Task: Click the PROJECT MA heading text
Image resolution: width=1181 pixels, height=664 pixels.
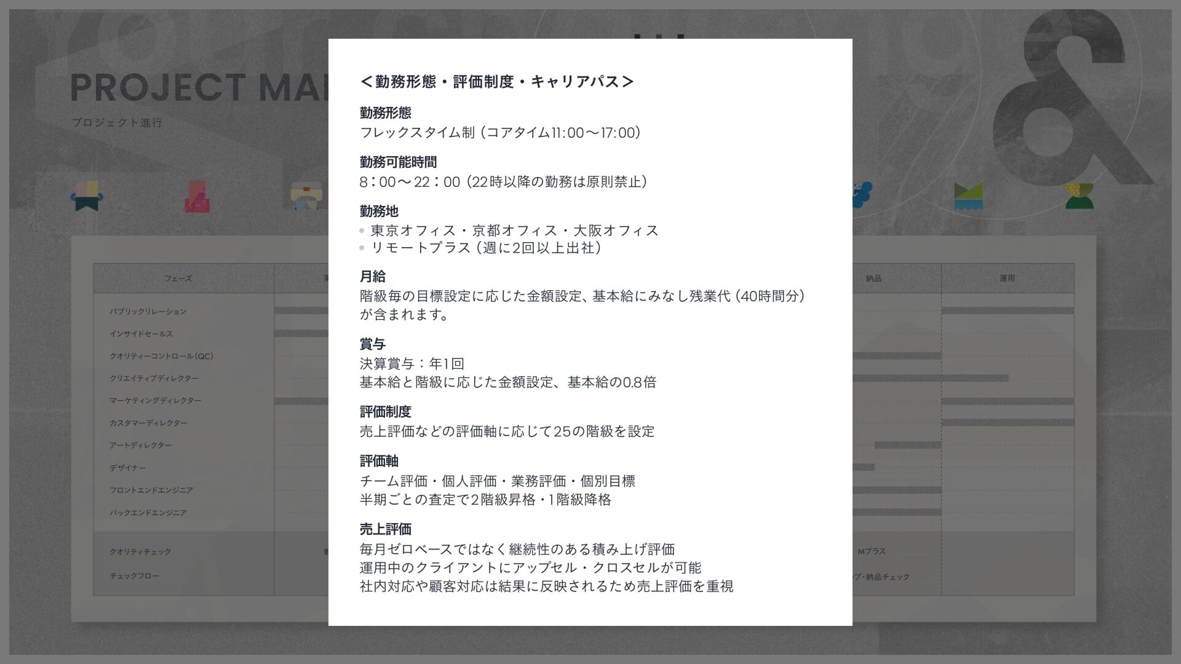Action: tap(200, 88)
